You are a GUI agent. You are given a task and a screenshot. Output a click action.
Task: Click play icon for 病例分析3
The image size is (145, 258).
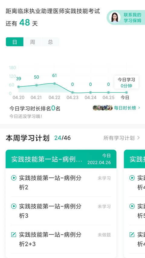[x=14, y=206]
